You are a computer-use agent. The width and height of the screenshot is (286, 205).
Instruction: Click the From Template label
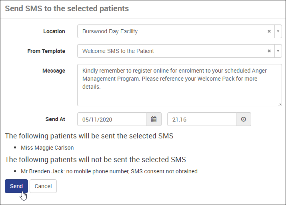pyautogui.click(x=46, y=51)
